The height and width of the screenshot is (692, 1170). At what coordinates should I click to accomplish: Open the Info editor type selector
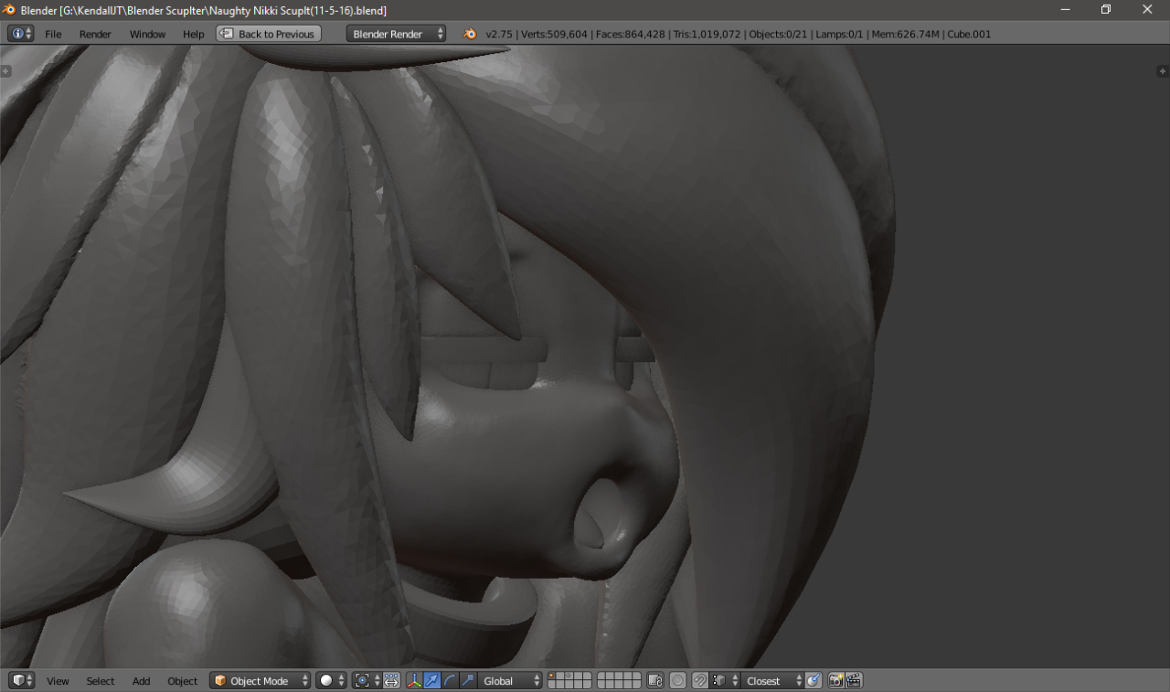point(20,34)
